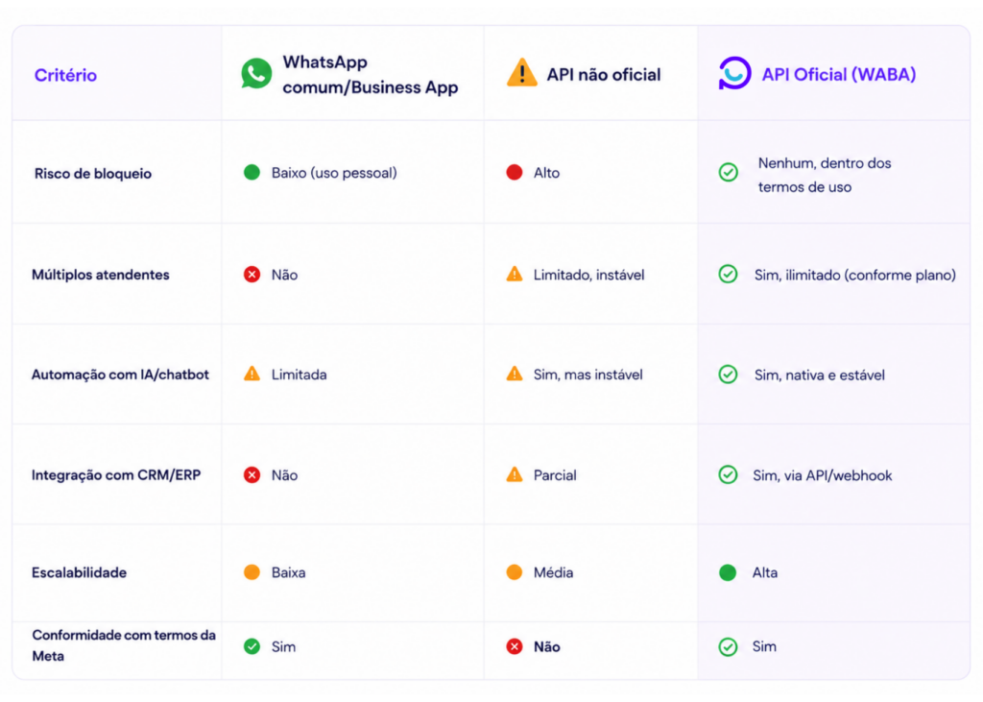The height and width of the screenshot is (702, 983).
Task: Click warning icon beside Sim, mas instável
Action: [515, 374]
